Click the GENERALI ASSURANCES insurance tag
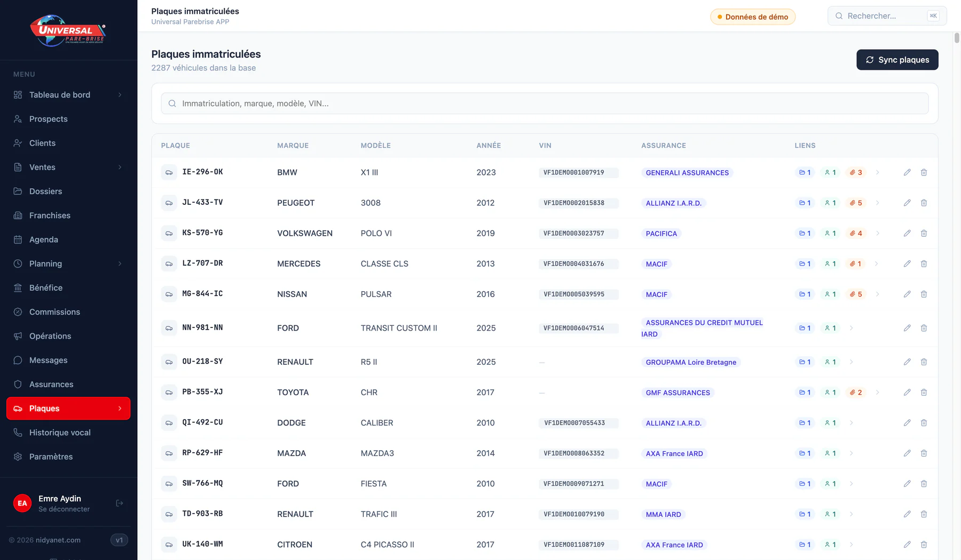This screenshot has height=560, width=961. point(687,172)
